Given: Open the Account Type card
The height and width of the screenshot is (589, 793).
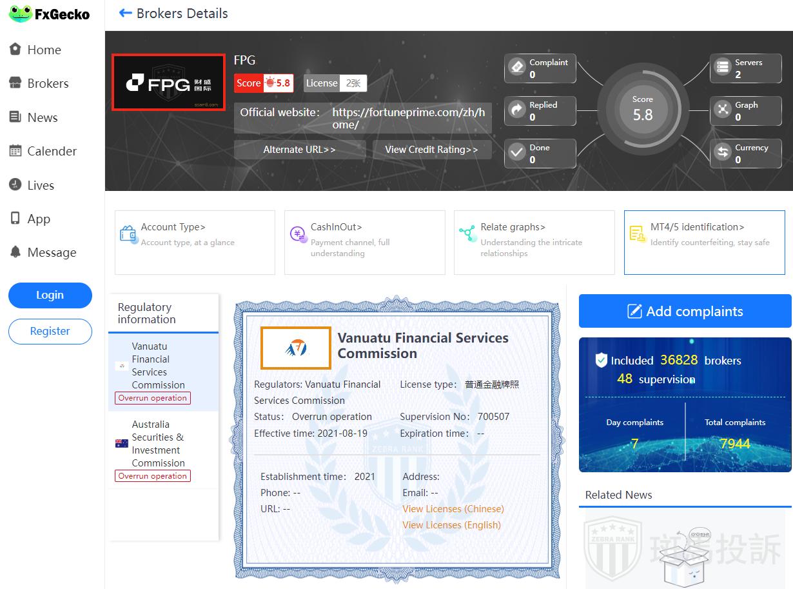Looking at the screenshot, I should coord(195,242).
